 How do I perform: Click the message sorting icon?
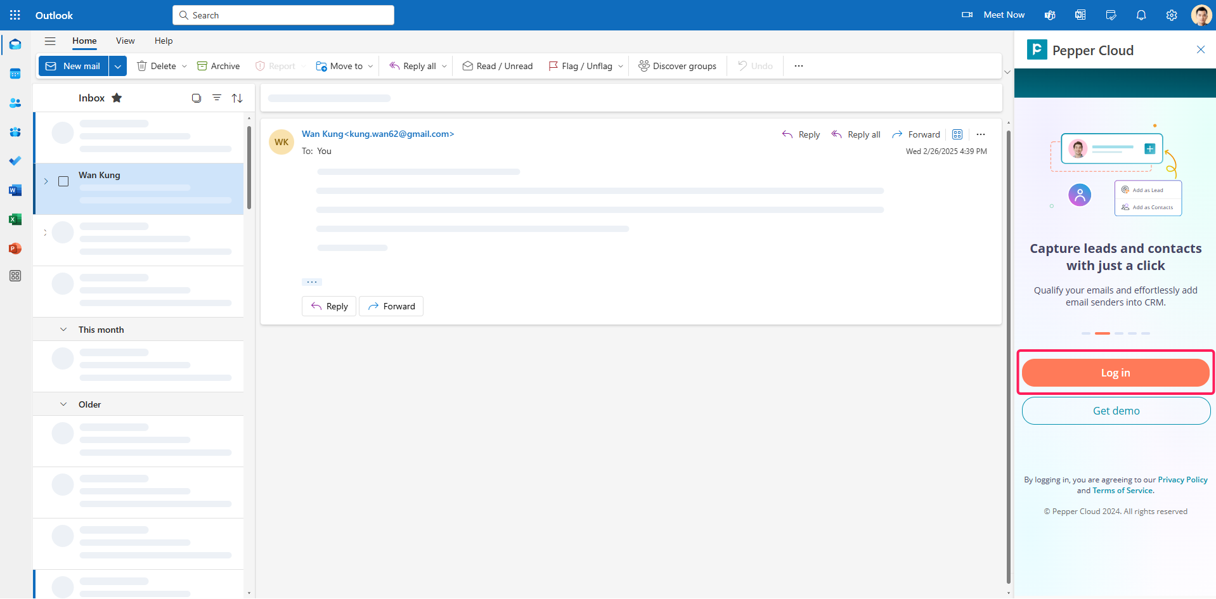(x=237, y=98)
